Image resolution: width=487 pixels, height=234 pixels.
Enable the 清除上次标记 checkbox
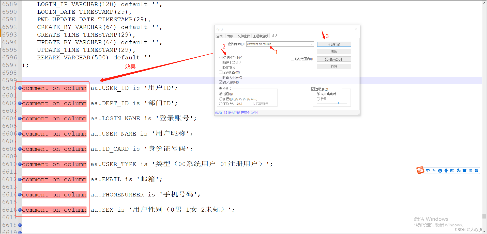point(221,62)
